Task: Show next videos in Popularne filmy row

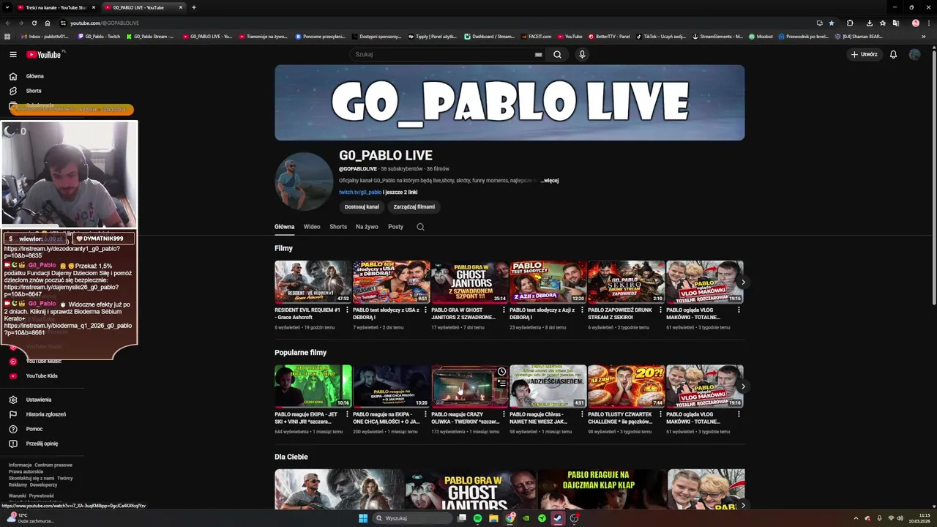Action: point(743,386)
